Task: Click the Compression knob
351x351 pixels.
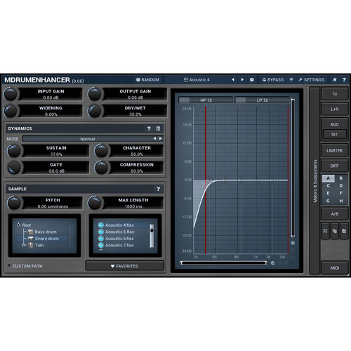Action: (101, 168)
